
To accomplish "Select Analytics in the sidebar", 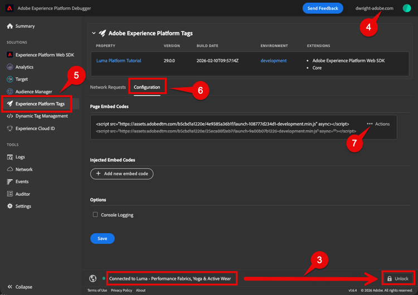I will coord(25,67).
